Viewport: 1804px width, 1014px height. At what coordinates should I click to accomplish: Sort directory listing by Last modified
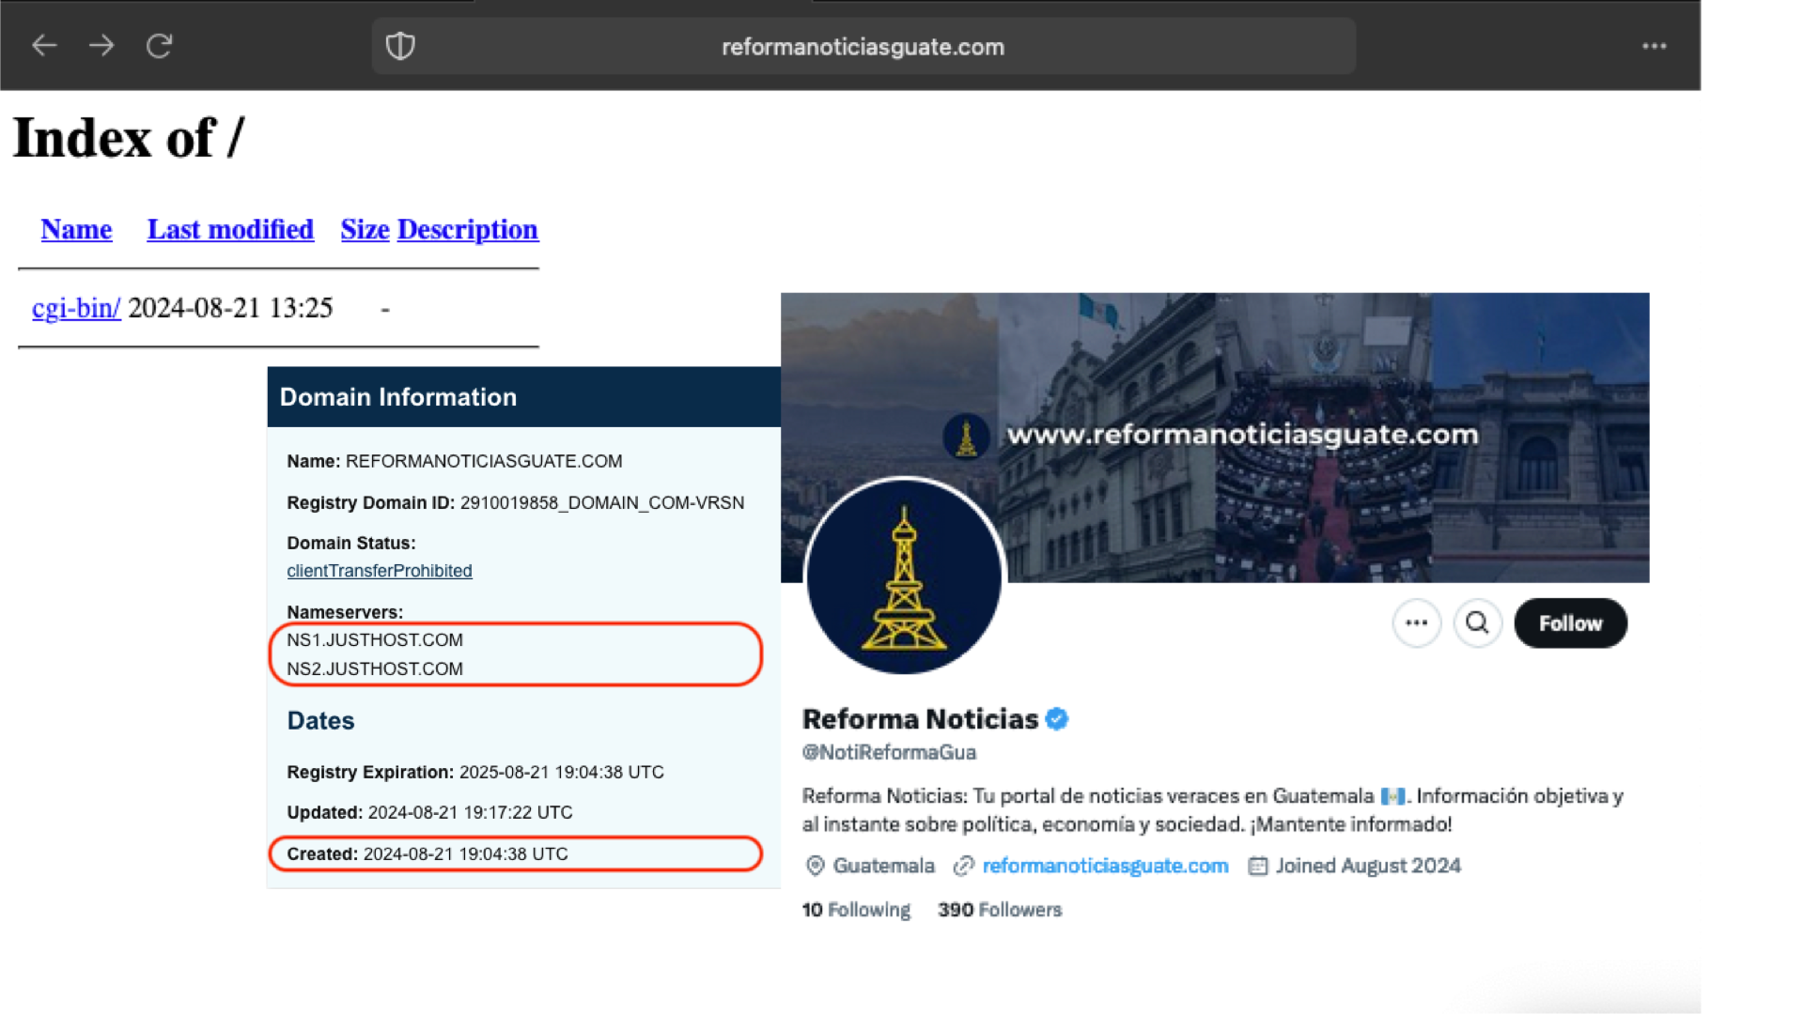229,229
